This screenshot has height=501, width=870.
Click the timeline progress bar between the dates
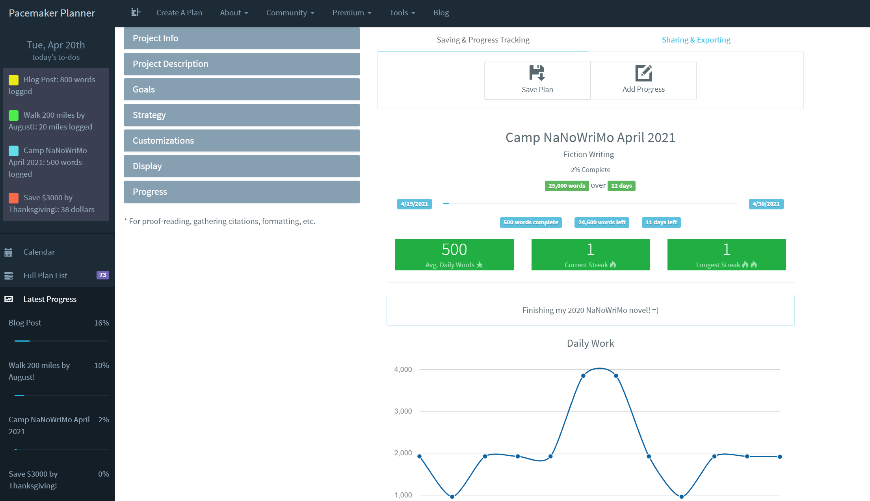click(x=590, y=204)
